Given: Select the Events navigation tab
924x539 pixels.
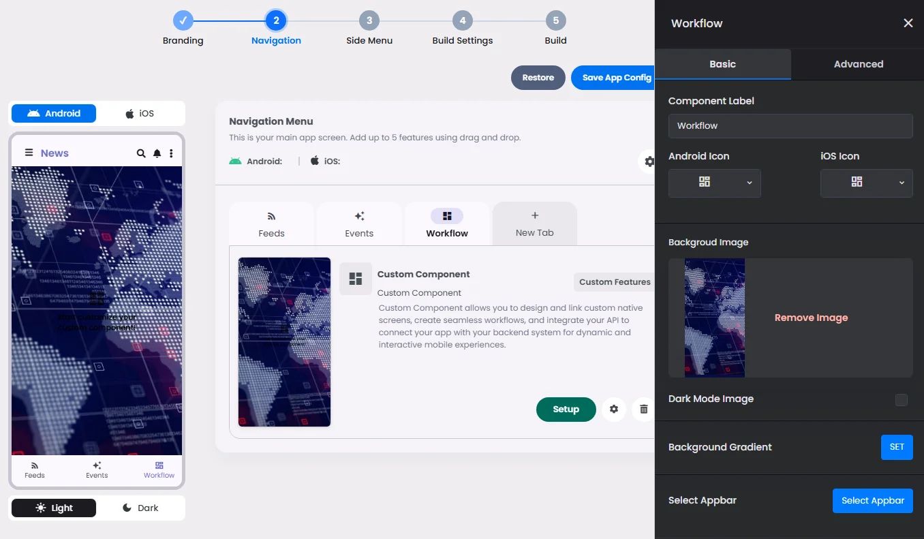Looking at the screenshot, I should pyautogui.click(x=359, y=224).
